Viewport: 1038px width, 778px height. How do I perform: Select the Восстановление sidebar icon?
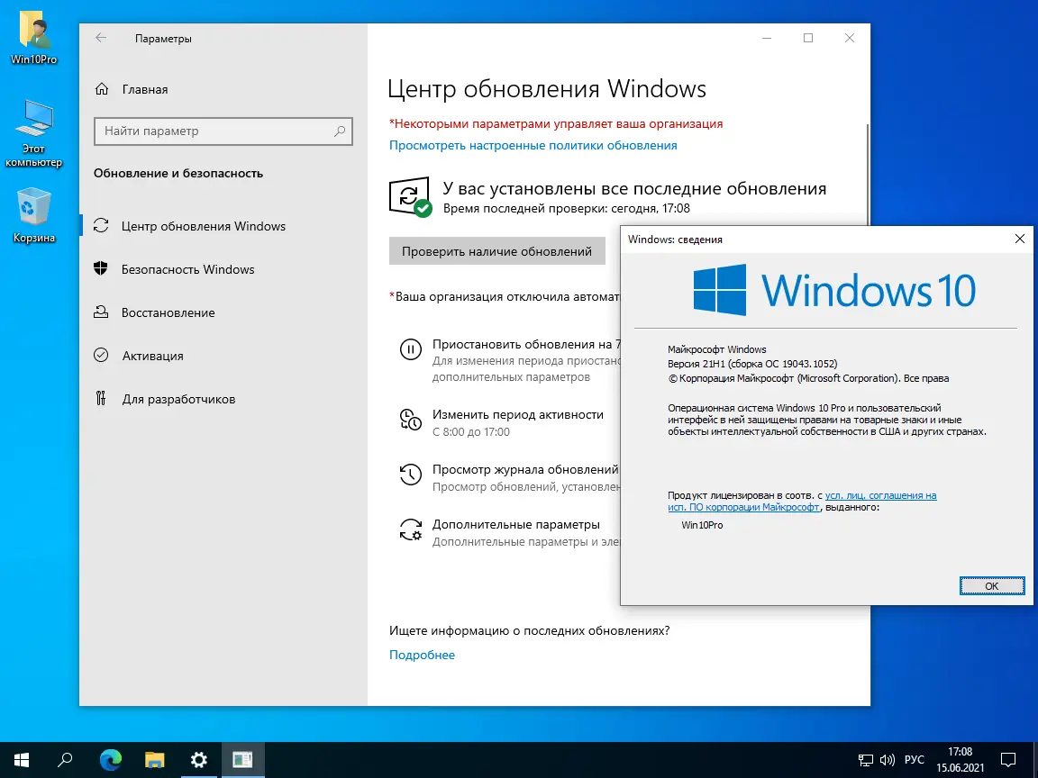[99, 312]
